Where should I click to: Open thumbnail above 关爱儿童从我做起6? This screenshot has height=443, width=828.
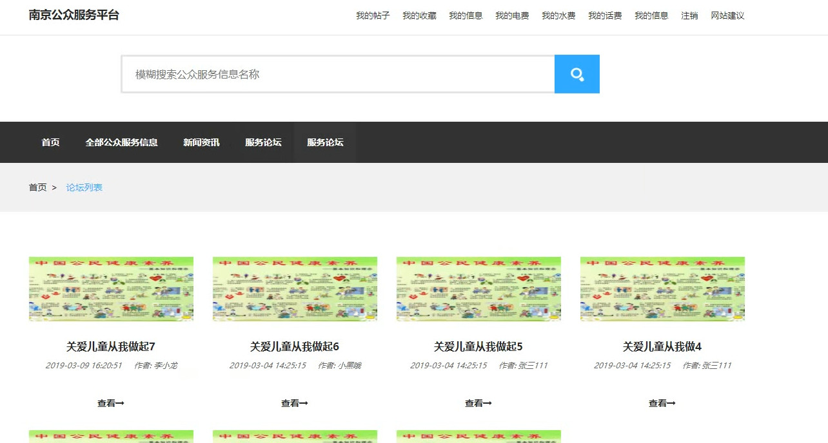[x=295, y=289]
